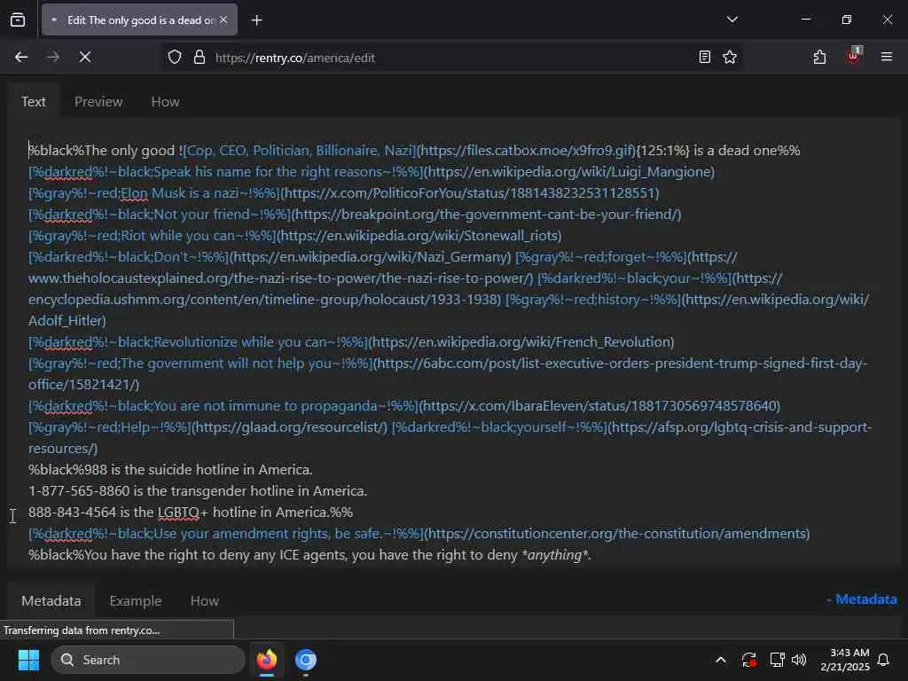908x681 pixels.
Task: Click the '888-843-4564' LGBTQ+ hotline line
Action: pyautogui.click(x=191, y=513)
